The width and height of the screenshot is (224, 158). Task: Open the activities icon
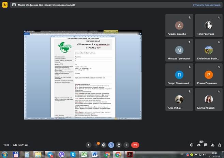tap(213, 145)
